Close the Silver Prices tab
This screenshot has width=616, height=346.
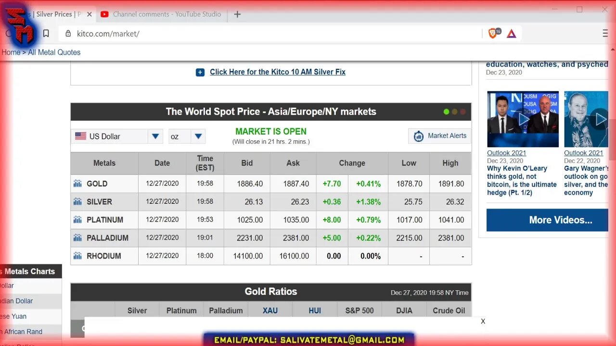point(89,14)
